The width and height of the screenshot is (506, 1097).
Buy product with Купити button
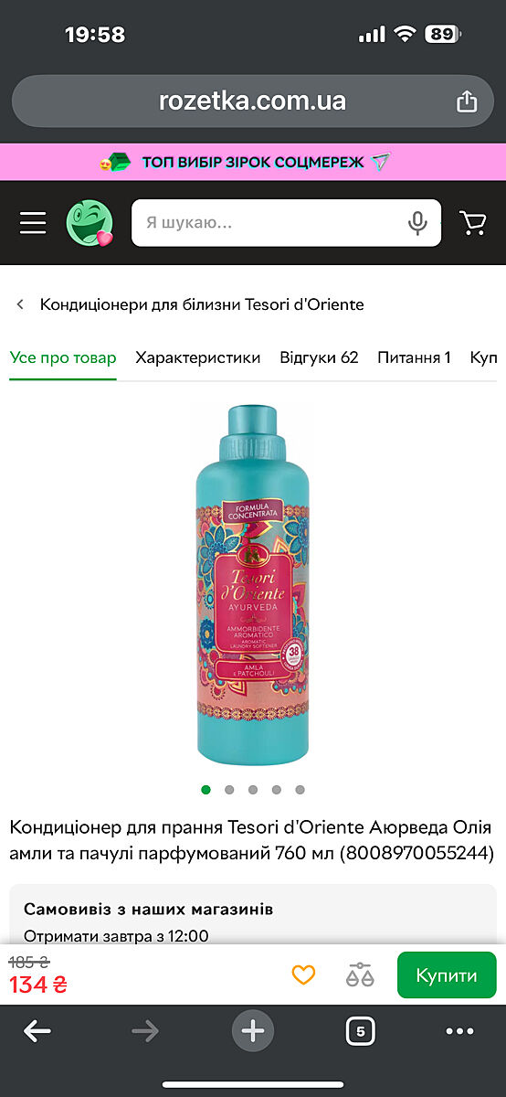coord(447,975)
